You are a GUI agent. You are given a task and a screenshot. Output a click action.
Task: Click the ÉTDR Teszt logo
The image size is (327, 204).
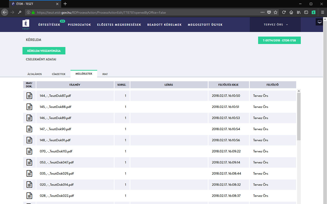point(26,24)
